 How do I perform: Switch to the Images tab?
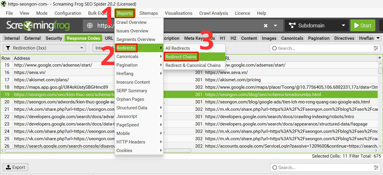269,38
